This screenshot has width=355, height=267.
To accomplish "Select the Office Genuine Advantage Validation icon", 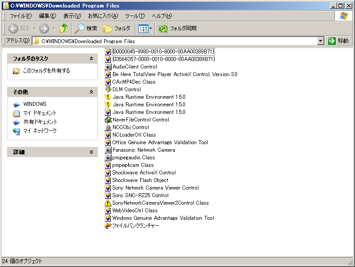I will point(108,142).
